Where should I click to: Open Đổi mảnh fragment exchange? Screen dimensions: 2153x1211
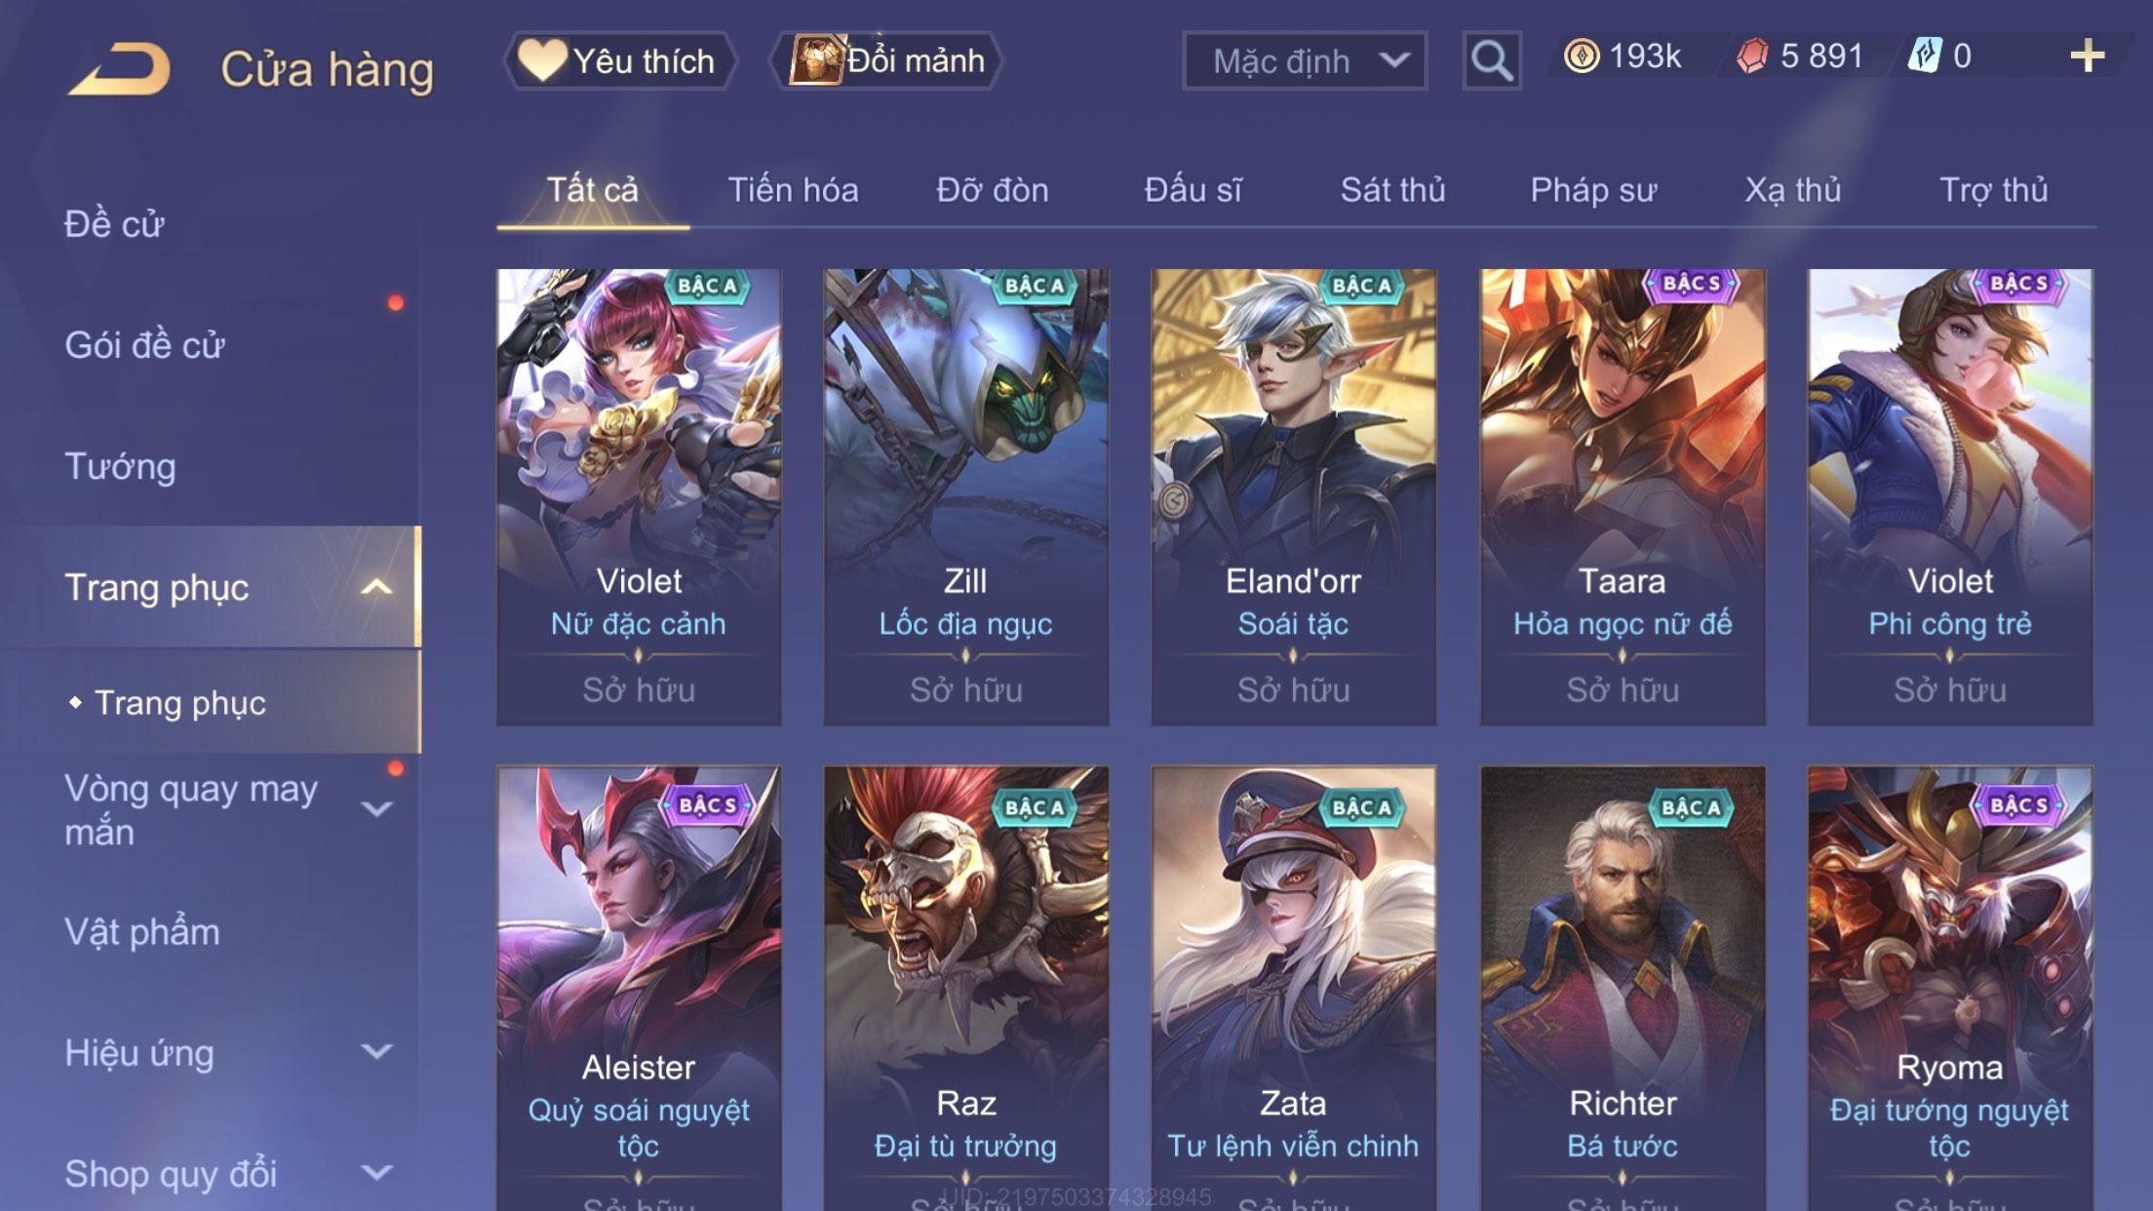pos(887,60)
